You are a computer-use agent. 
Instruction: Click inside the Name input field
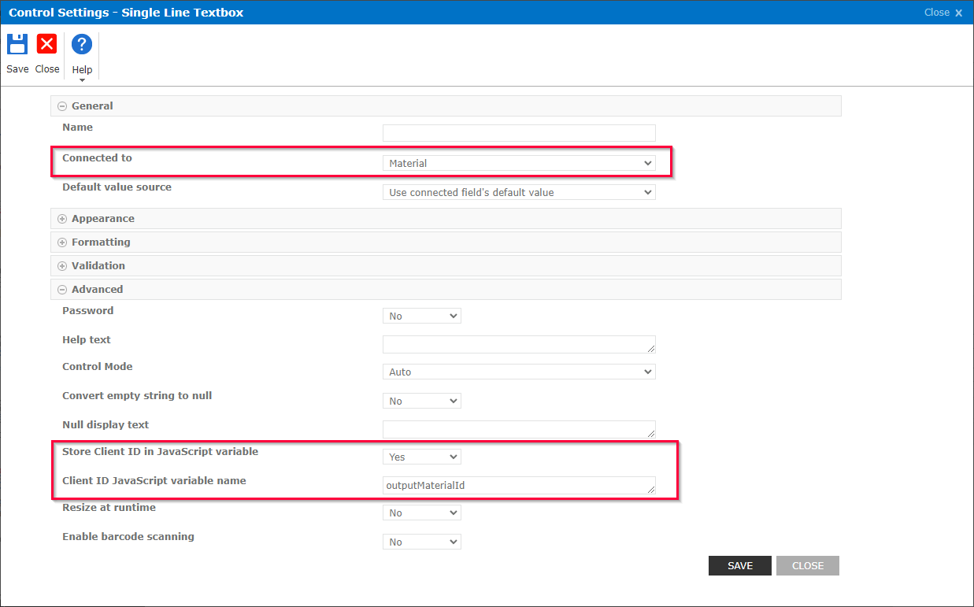[518, 132]
